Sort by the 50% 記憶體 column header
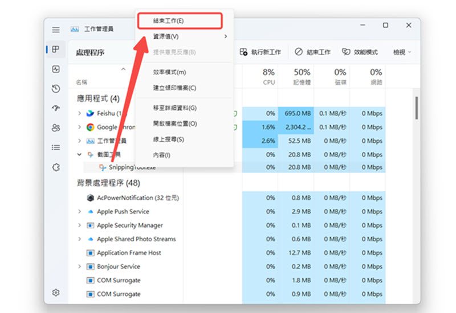The width and height of the screenshot is (456, 313). point(296,76)
